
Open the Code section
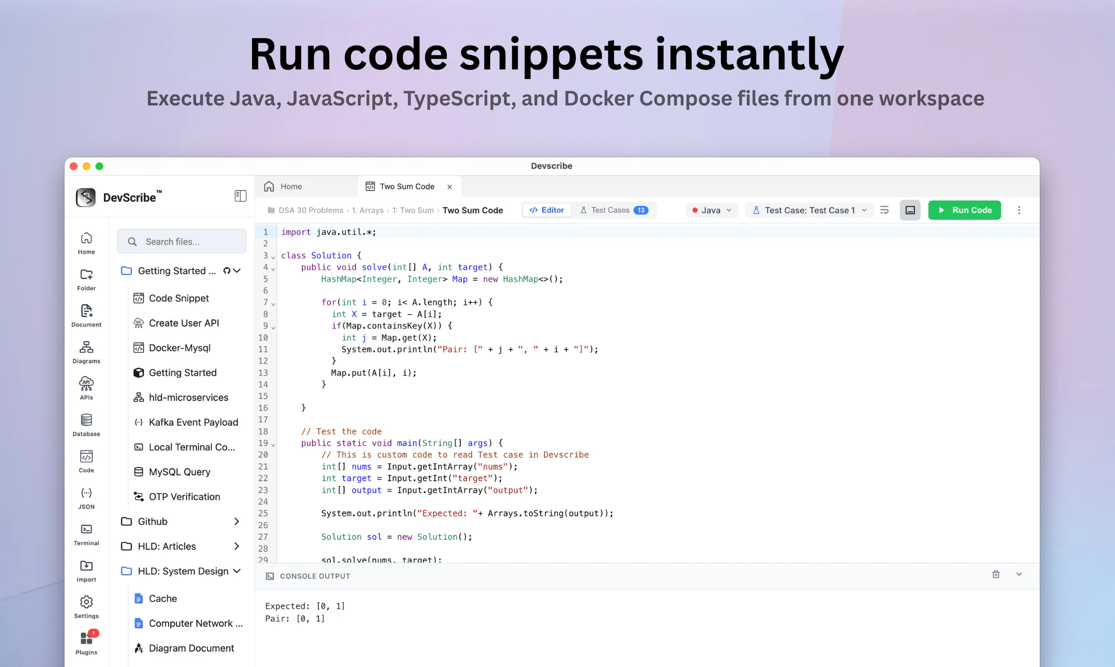tap(86, 462)
